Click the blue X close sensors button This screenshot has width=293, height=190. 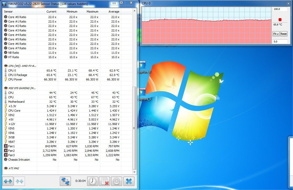click(129, 181)
